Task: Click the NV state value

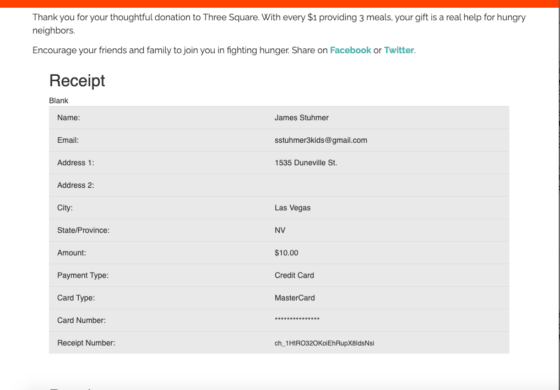Action: [x=280, y=230]
